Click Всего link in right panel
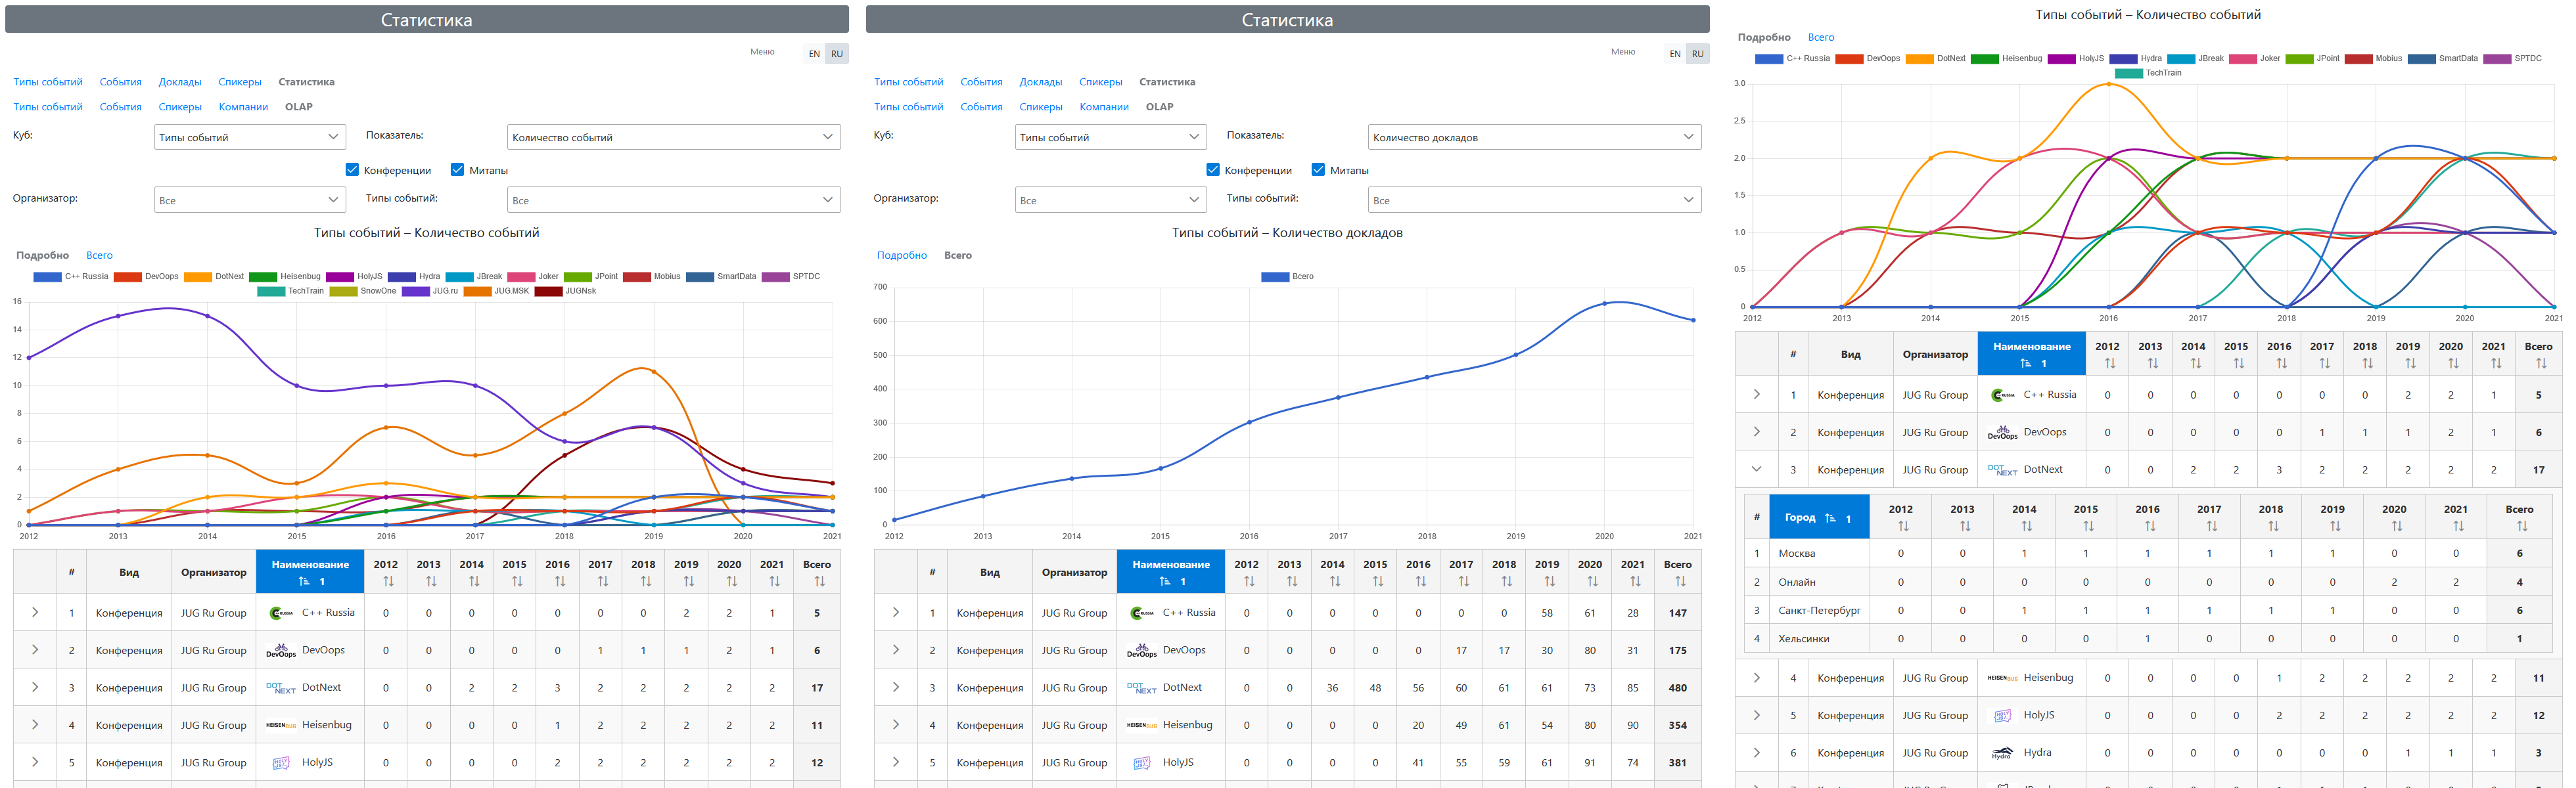The image size is (2576, 788). (x=1821, y=38)
